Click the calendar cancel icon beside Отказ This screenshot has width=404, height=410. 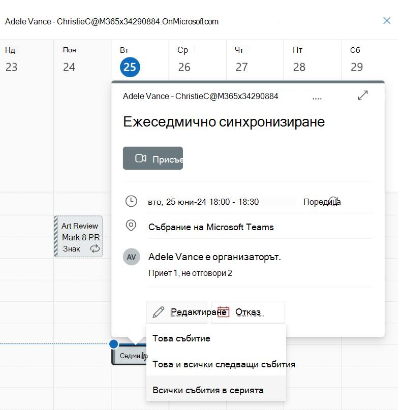(x=223, y=311)
